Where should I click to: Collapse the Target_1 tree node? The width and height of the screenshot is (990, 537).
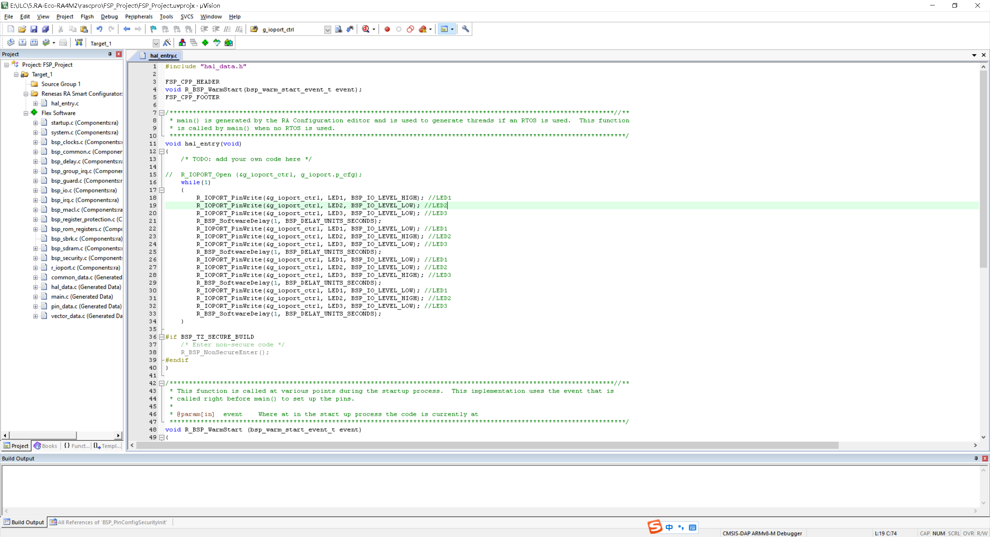pos(16,75)
